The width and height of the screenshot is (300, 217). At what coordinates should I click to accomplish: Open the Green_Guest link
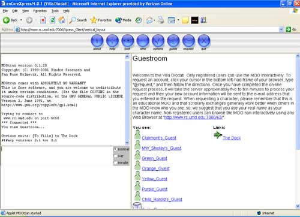click(154, 158)
